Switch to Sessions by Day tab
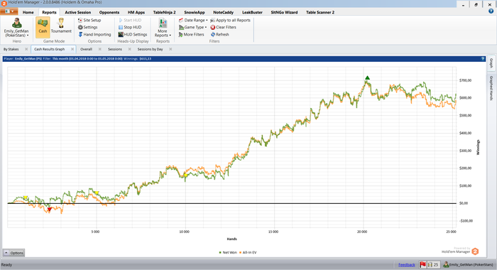 coord(150,49)
